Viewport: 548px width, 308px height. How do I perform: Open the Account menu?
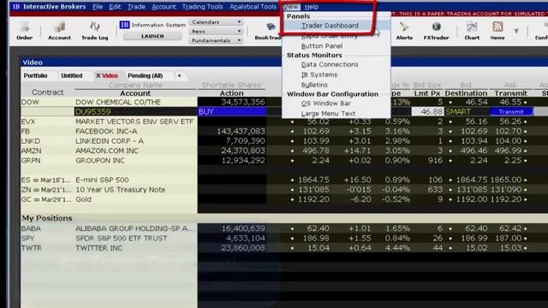[x=164, y=7]
